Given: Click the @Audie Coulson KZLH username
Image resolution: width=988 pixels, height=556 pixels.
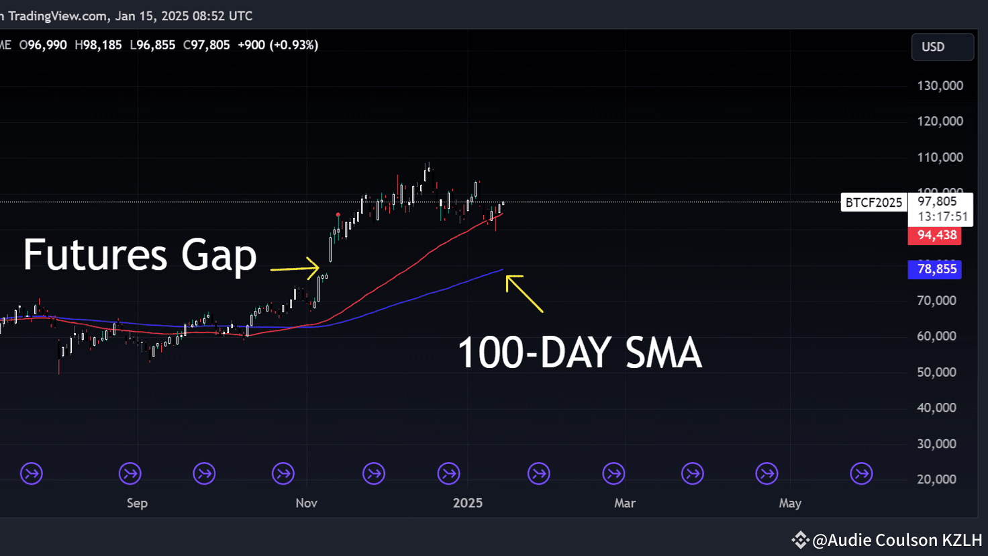Looking at the screenshot, I should tap(896, 539).
